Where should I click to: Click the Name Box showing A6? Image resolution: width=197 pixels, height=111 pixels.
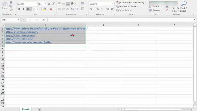[x=11, y=20]
